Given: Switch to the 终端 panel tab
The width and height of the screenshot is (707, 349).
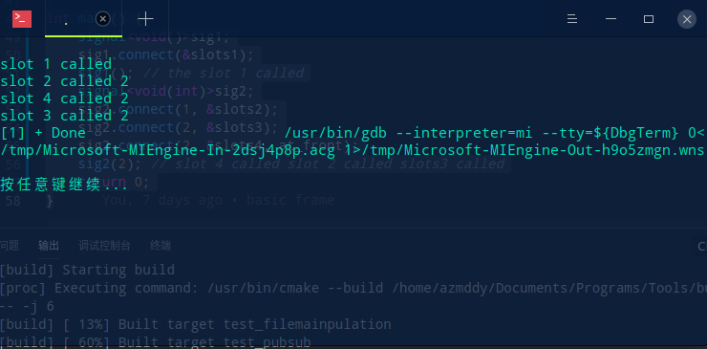Looking at the screenshot, I should pyautogui.click(x=161, y=246).
